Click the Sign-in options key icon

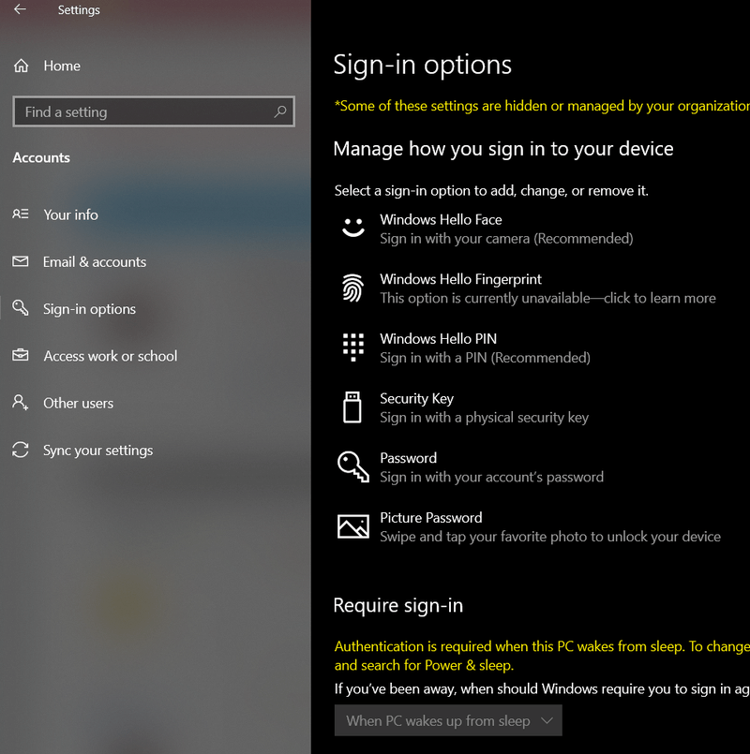point(21,308)
